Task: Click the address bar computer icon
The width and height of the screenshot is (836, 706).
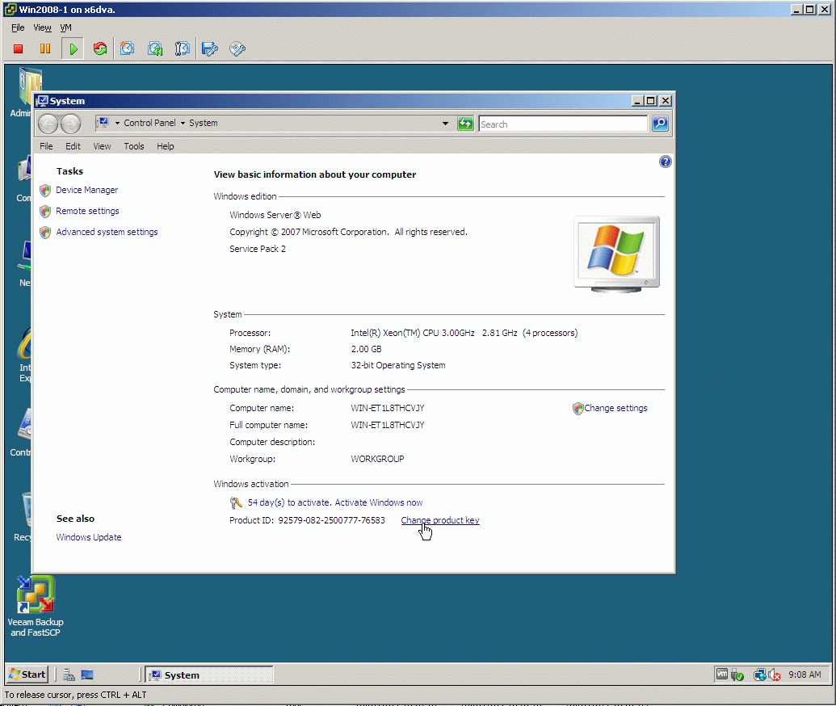Action: 103,123
